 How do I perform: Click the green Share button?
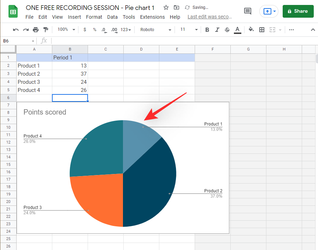298,11
